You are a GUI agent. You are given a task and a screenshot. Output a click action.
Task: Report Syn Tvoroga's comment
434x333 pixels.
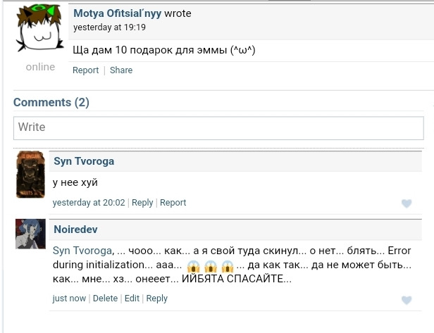[x=173, y=203]
